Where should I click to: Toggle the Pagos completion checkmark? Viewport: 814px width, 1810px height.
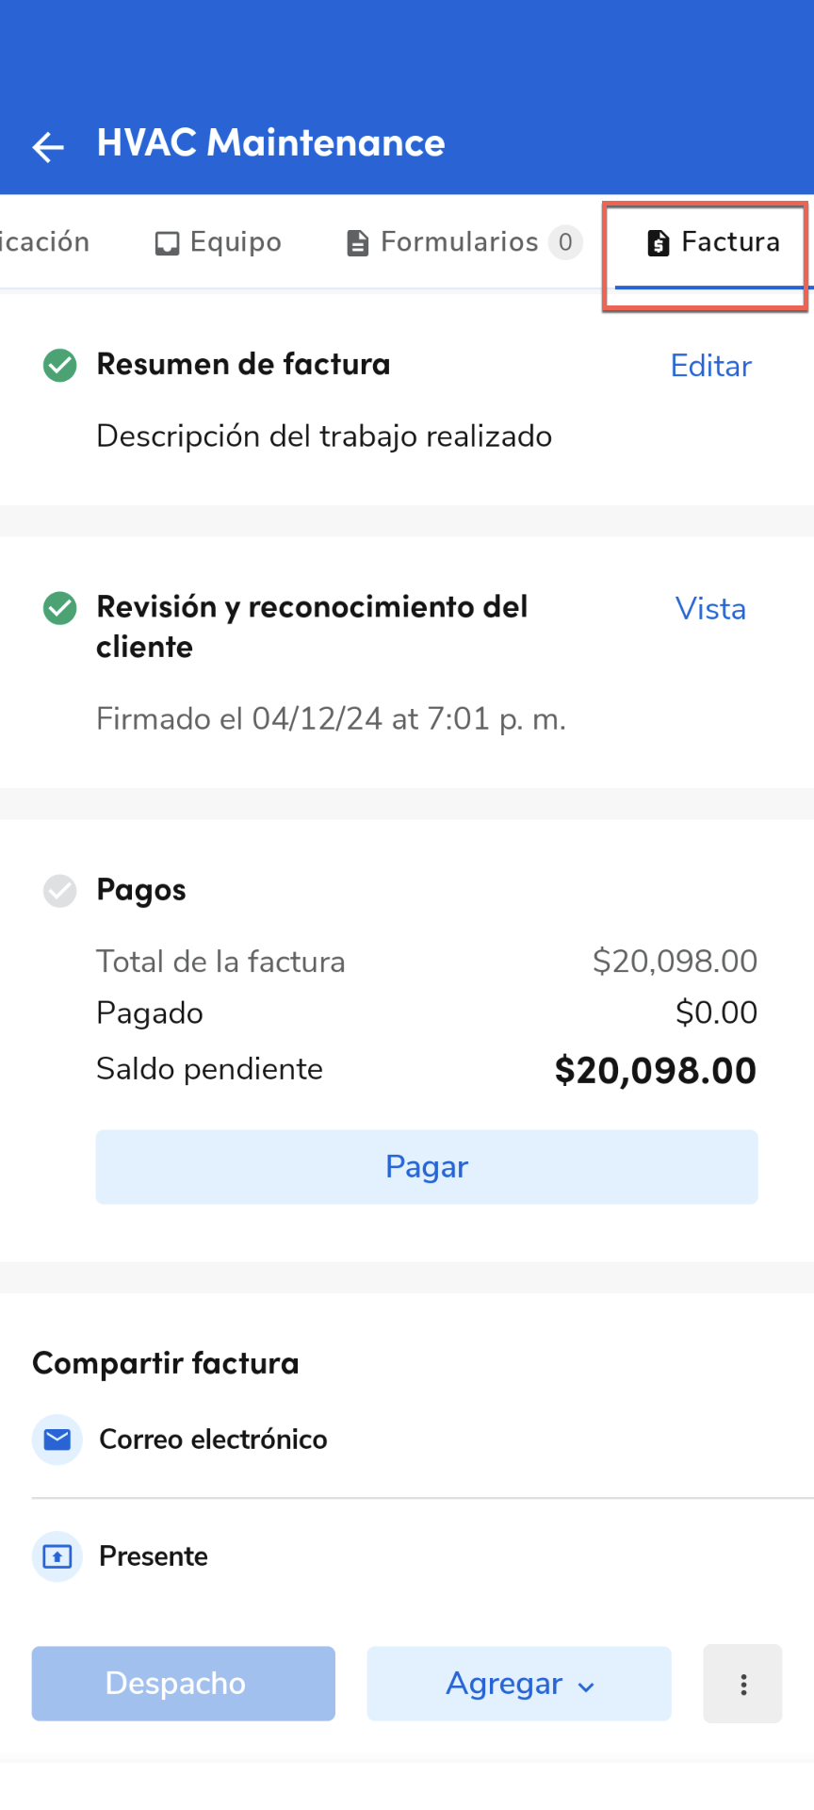point(59,891)
